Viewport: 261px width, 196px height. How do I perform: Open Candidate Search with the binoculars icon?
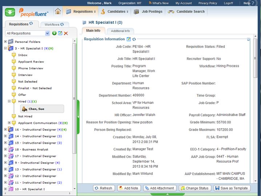tap(171, 12)
